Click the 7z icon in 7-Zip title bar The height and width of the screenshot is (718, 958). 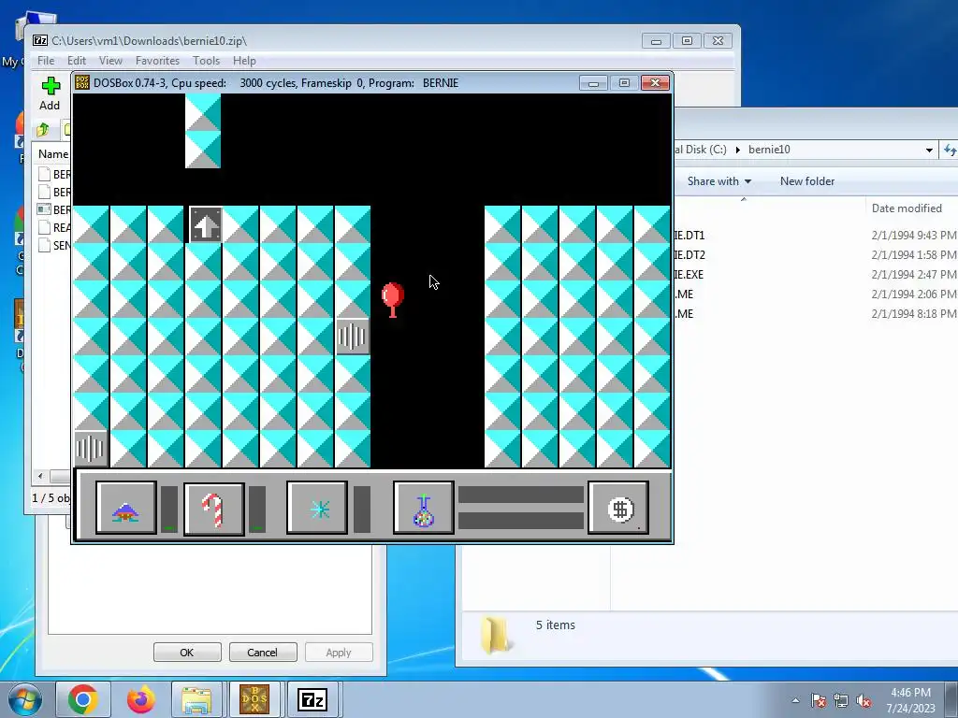[40, 41]
